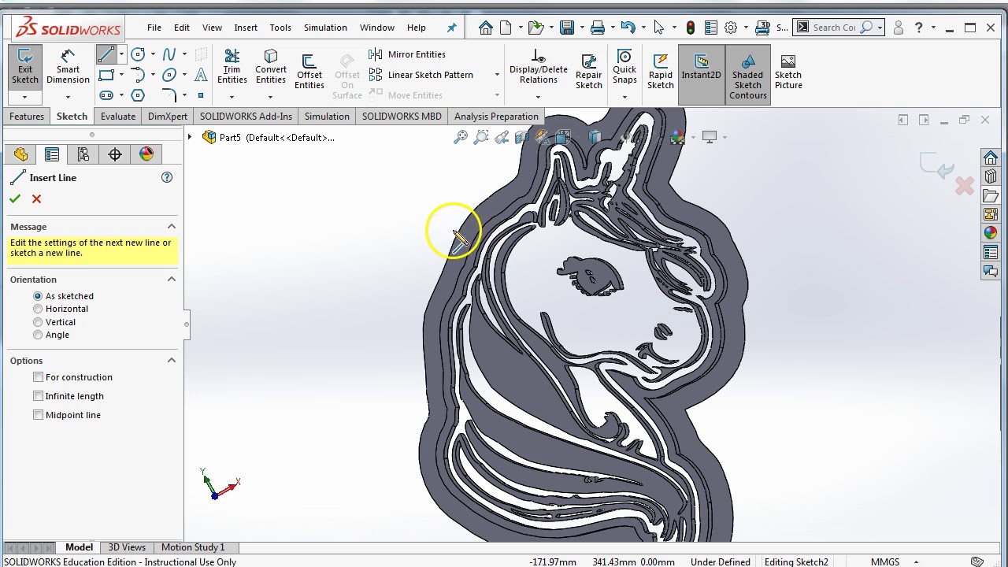Select the Circle sketch tool
The image size is (1008, 567).
coord(138,54)
